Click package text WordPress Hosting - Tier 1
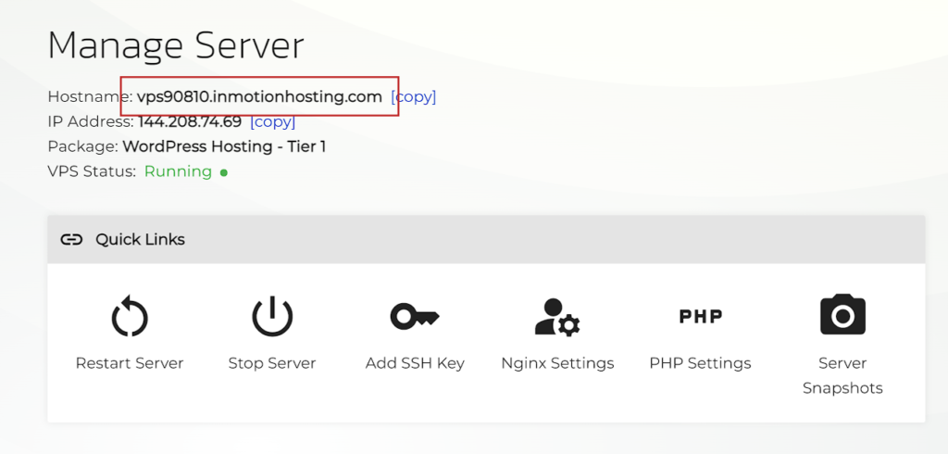The width and height of the screenshot is (948, 454). pos(224,146)
